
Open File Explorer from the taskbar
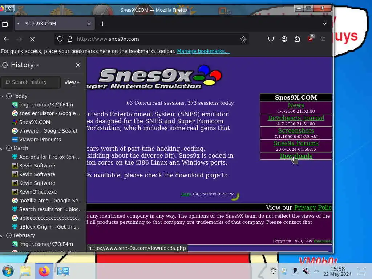[x=25, y=271]
